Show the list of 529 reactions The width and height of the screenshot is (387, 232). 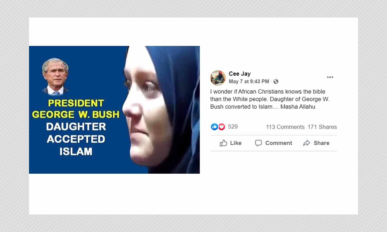click(233, 127)
